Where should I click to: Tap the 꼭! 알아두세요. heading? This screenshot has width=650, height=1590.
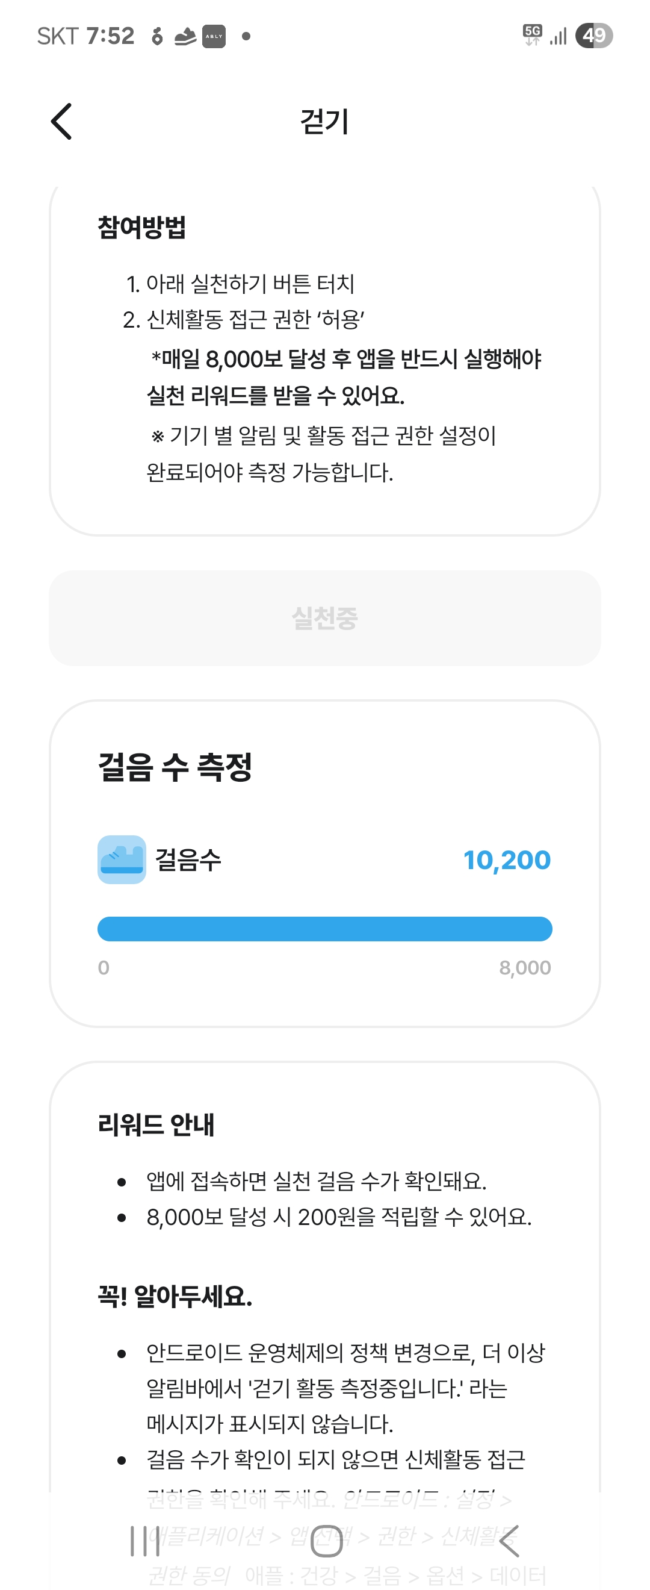tap(175, 1295)
